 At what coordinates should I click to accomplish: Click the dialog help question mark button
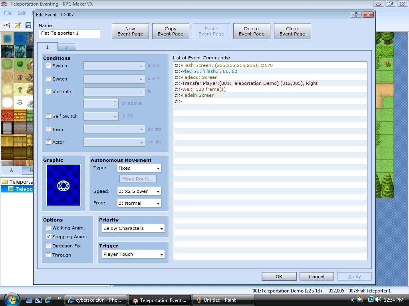point(355,14)
